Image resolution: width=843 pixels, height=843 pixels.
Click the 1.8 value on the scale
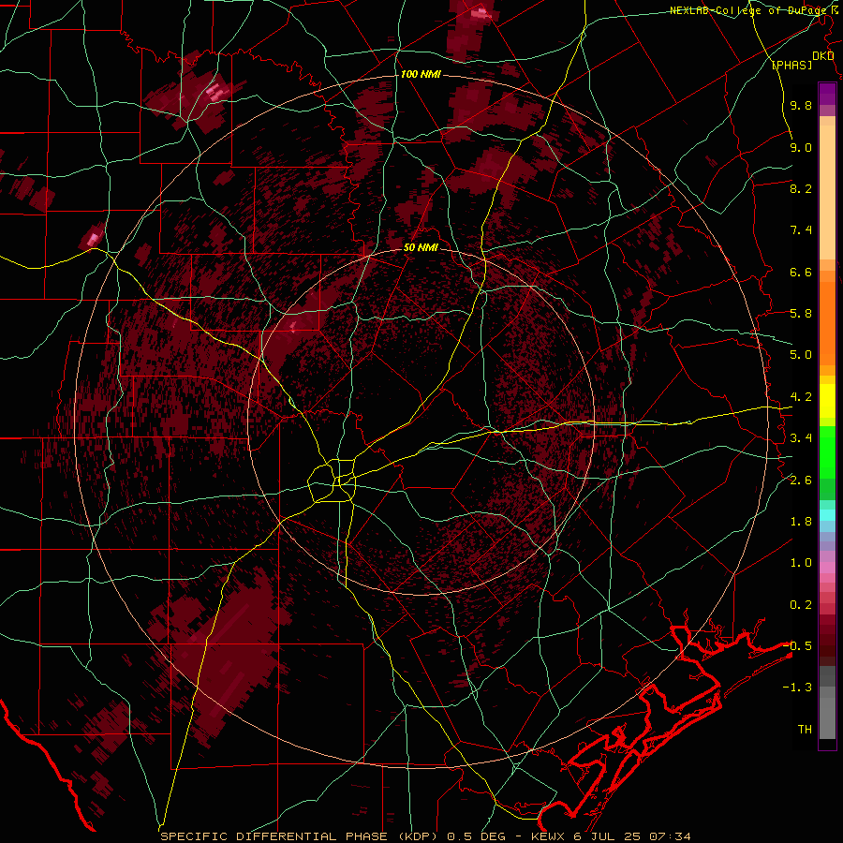click(801, 522)
